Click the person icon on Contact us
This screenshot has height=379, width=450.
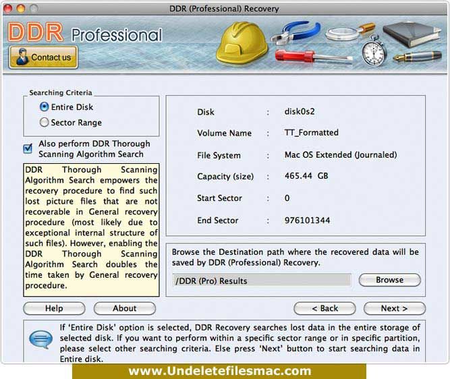22,57
